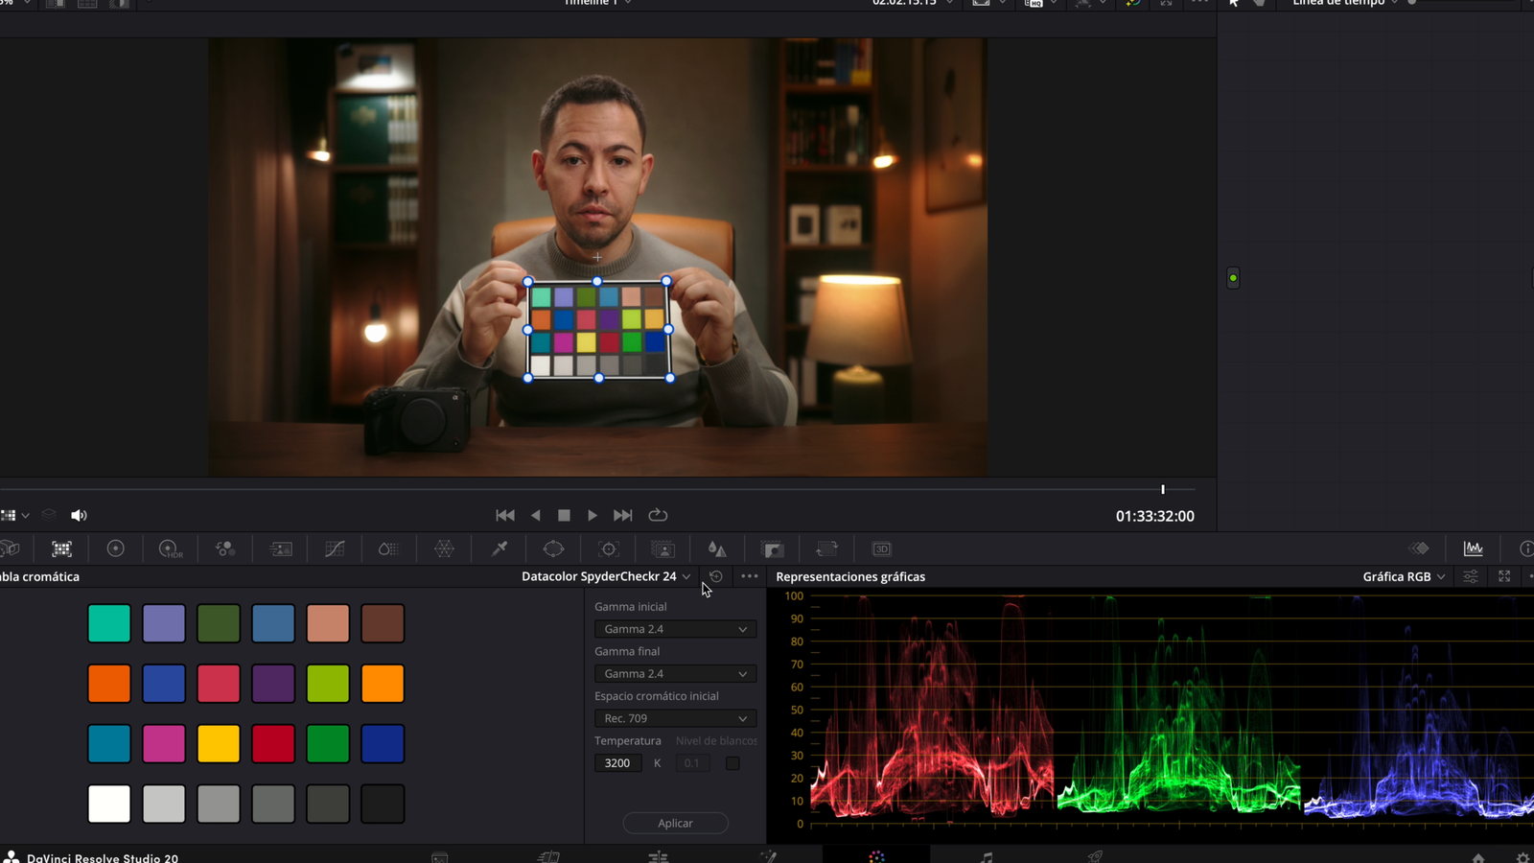The image size is (1534, 863).
Task: Switch to the Fairlight page tab
Action: [987, 856]
